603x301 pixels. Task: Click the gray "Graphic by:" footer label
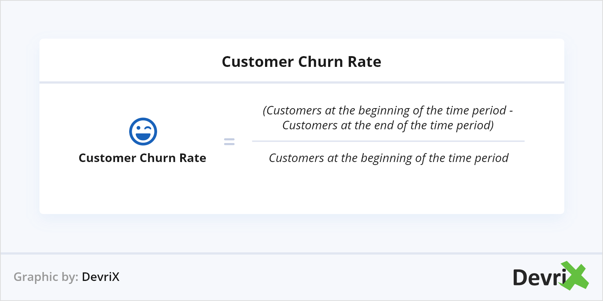pyautogui.click(x=46, y=277)
